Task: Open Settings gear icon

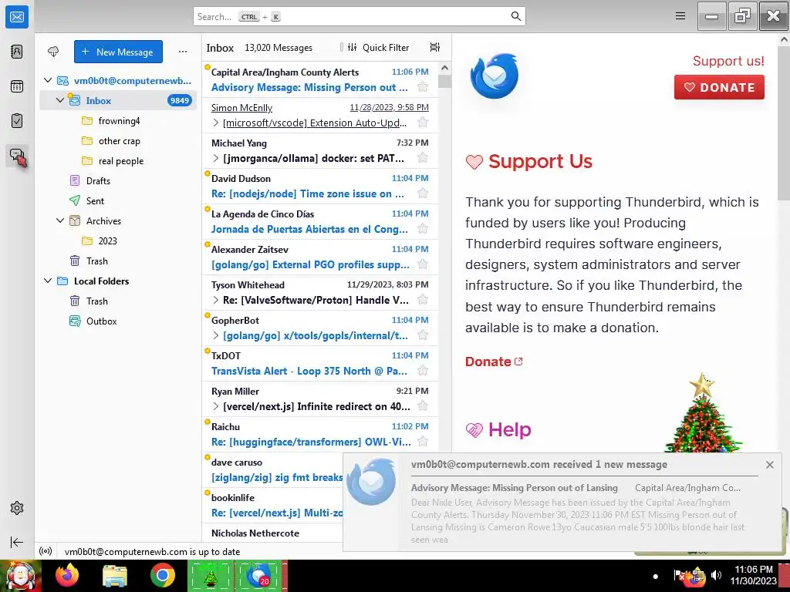Action: (17, 508)
